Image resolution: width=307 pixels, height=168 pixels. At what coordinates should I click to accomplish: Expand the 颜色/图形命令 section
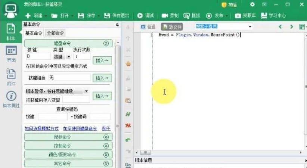point(106,155)
